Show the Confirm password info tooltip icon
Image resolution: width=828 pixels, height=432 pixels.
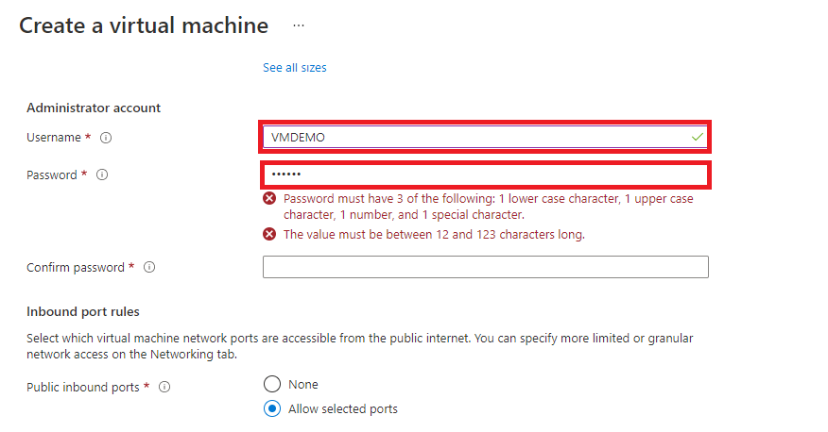click(x=149, y=268)
